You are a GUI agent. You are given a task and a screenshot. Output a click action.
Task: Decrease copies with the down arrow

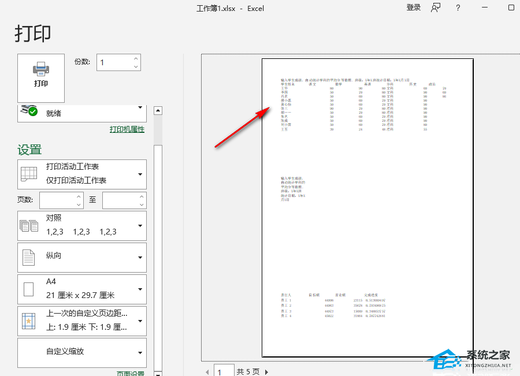(136, 66)
